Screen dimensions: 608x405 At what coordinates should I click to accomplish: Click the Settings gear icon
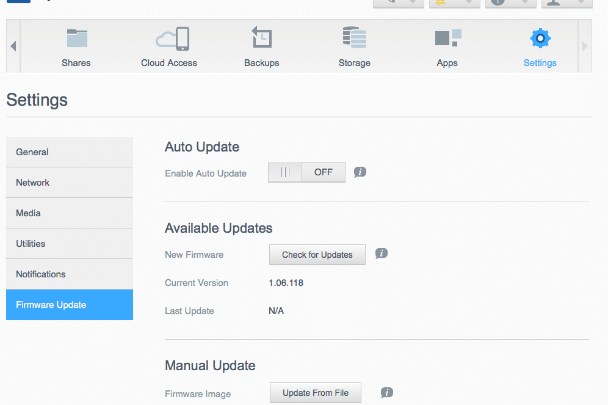pos(540,38)
